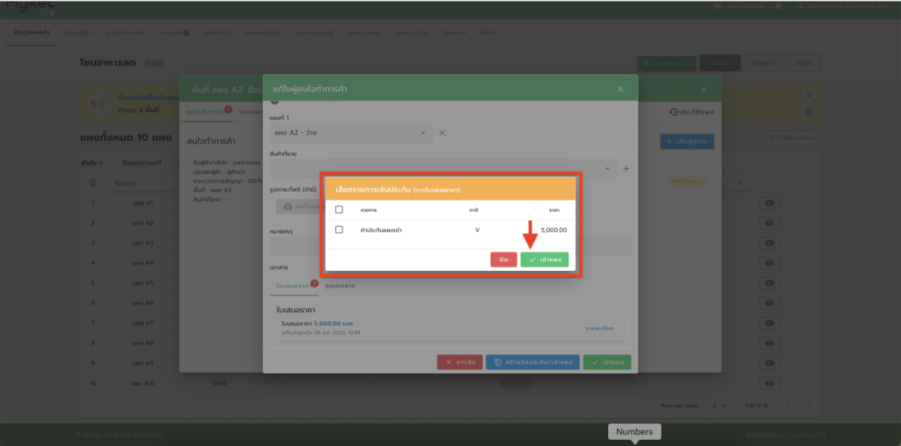Click the red ปิด button
The image size is (901, 446).
pos(502,260)
